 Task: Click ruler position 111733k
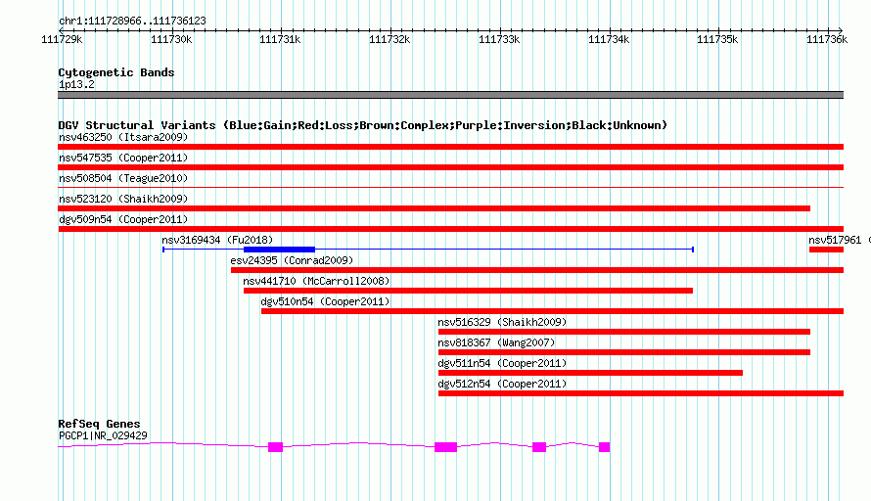(x=499, y=39)
